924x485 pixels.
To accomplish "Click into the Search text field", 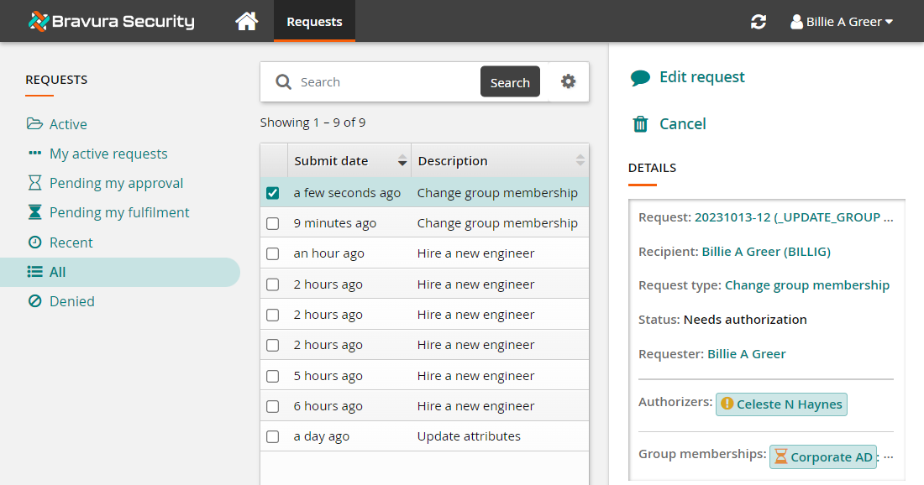I will click(x=386, y=82).
